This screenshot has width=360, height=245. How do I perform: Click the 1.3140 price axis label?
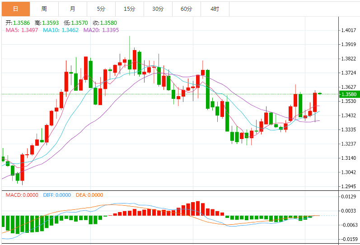349,158
